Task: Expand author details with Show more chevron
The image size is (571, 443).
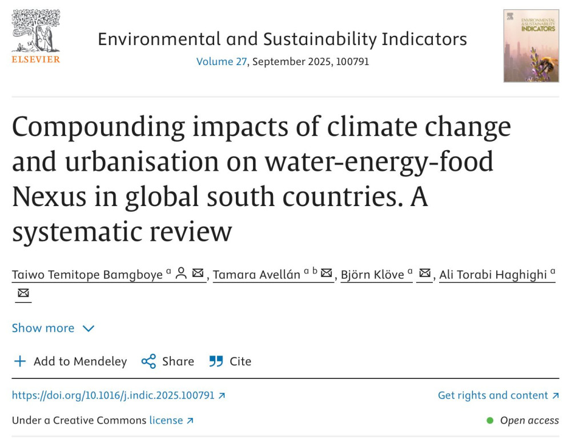Action: (89, 328)
